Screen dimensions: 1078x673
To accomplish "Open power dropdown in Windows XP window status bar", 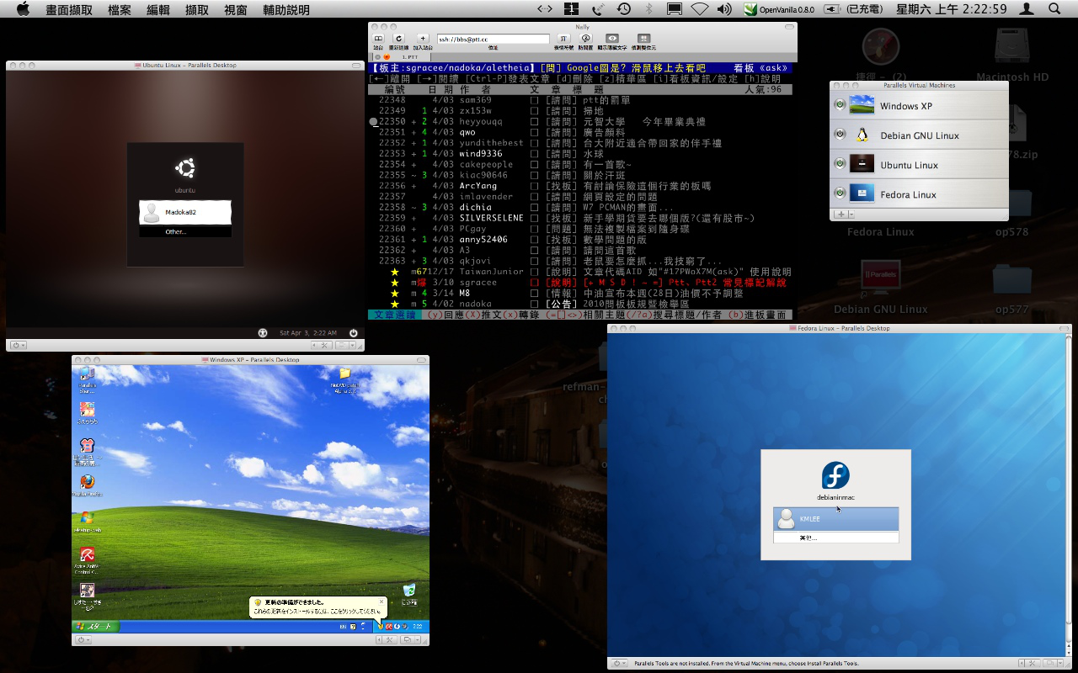I will [85, 640].
